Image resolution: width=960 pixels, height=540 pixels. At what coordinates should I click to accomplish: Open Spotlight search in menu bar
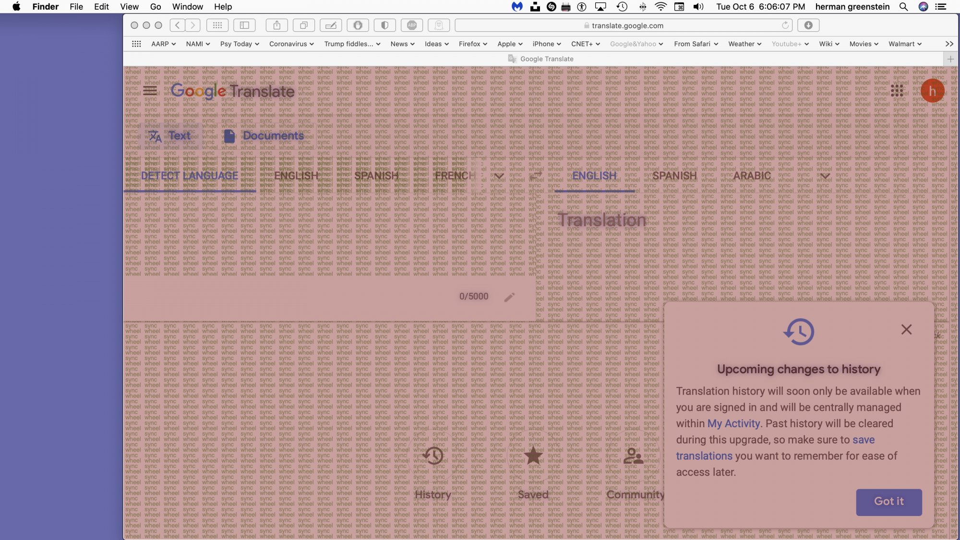[903, 7]
